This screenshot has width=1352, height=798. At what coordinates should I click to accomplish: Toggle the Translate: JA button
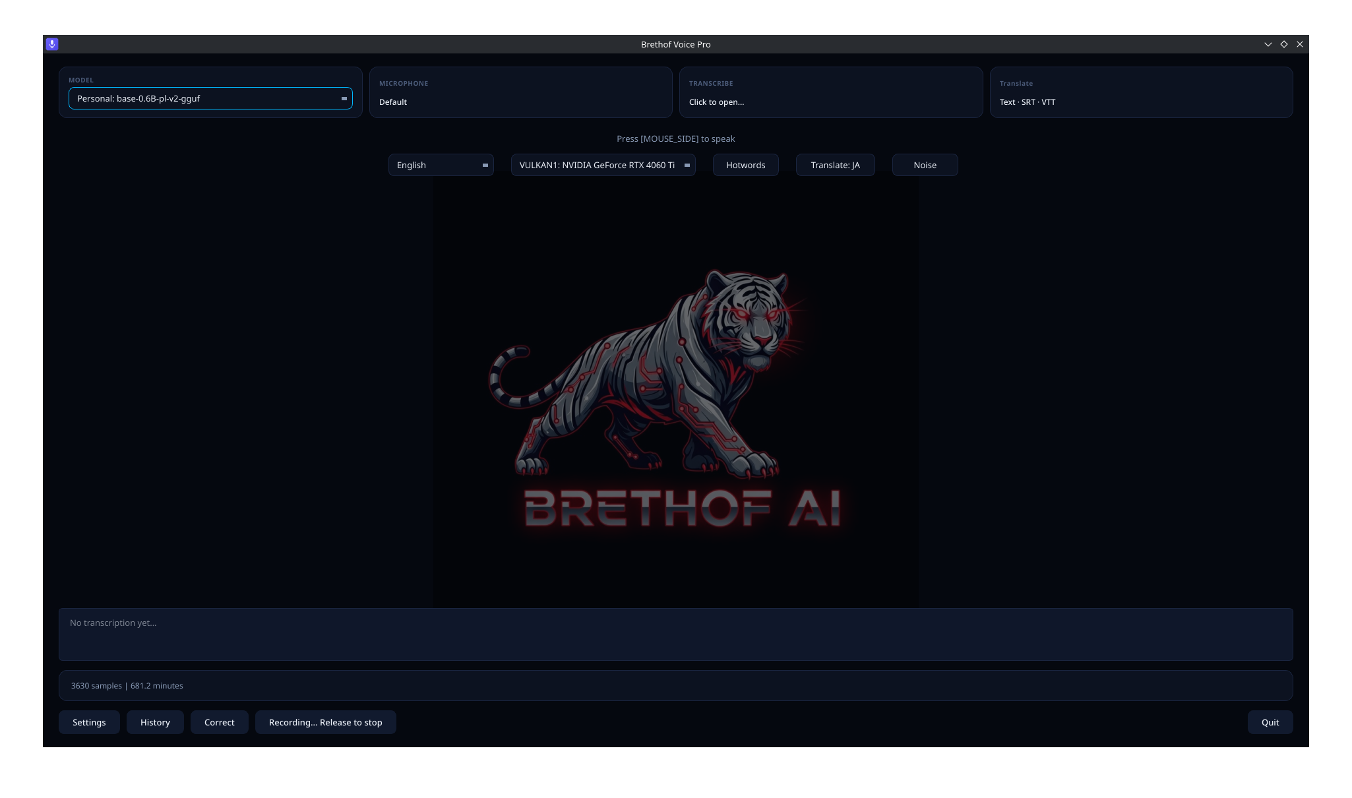coord(835,165)
